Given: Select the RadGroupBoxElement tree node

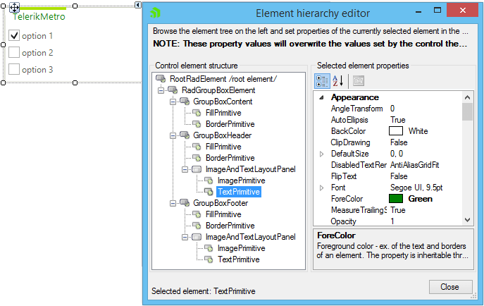Looking at the screenshot, I should click(218, 90).
